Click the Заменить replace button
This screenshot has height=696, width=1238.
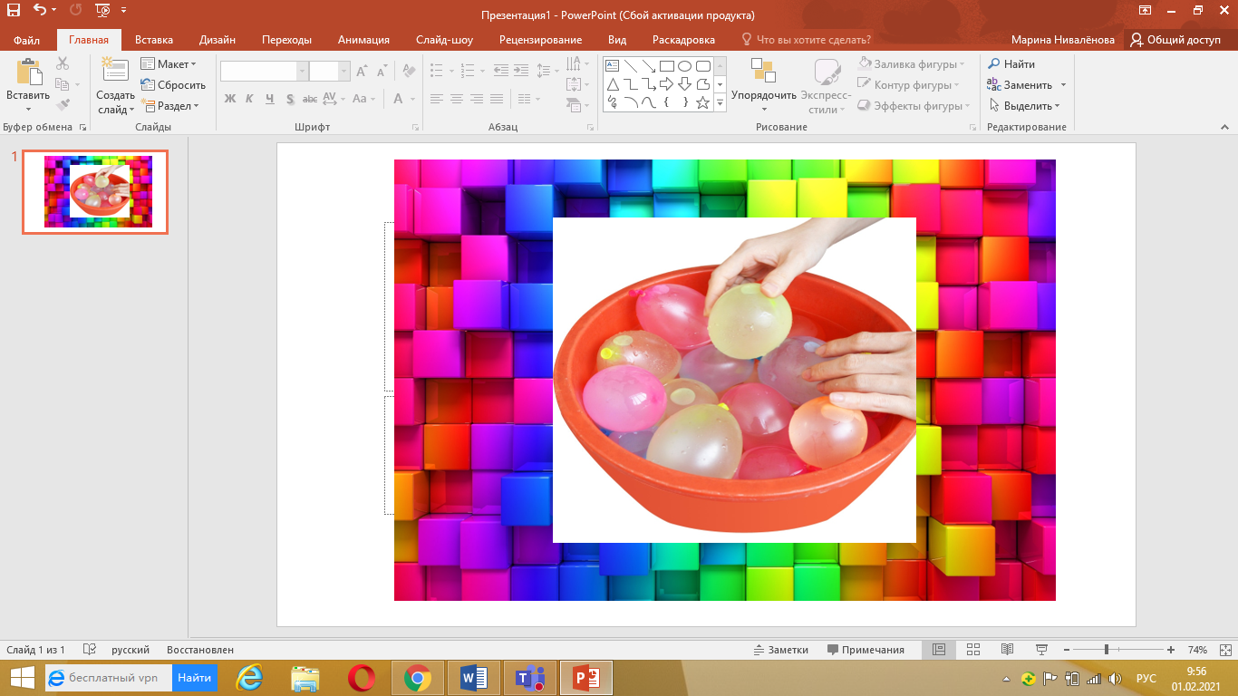(1020, 85)
